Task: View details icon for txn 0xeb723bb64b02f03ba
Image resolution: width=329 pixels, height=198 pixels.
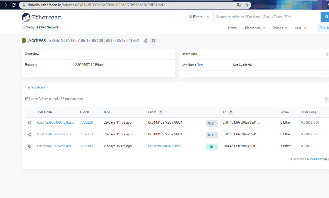Action: pyautogui.click(x=30, y=123)
